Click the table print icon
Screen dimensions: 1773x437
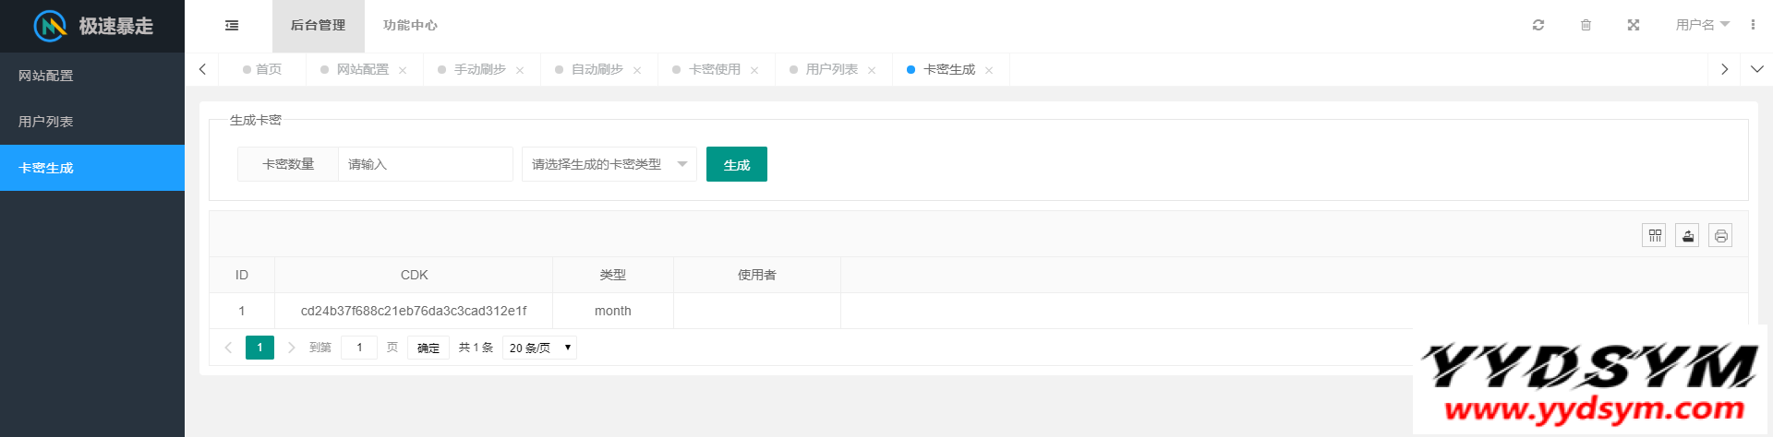1720,236
